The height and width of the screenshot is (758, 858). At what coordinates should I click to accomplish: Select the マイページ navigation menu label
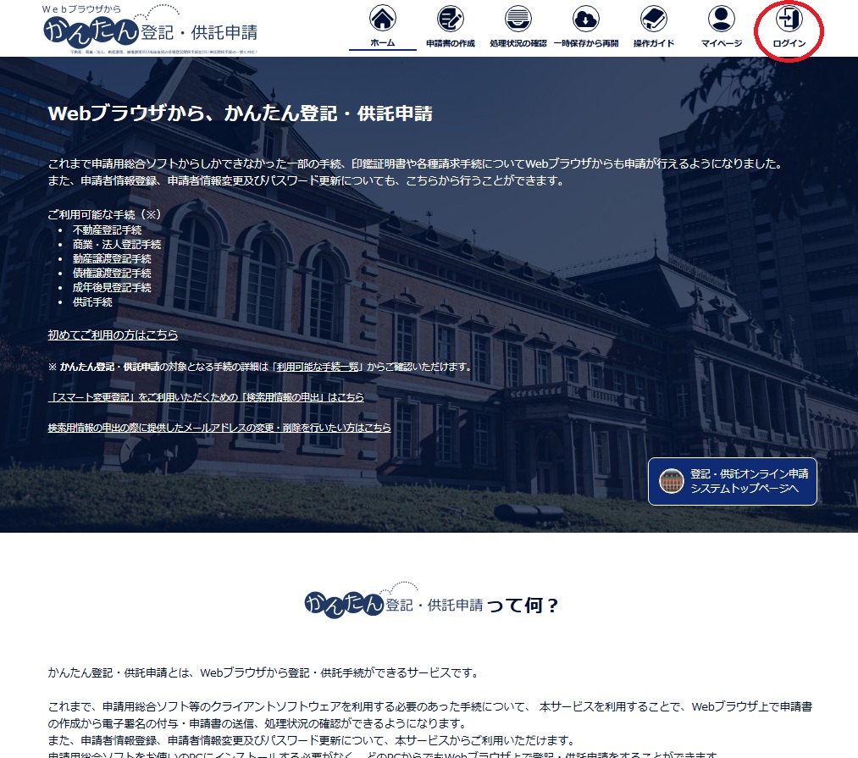pyautogui.click(x=722, y=41)
